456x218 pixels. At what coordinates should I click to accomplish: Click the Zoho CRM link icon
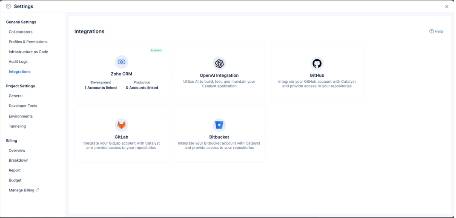click(121, 62)
